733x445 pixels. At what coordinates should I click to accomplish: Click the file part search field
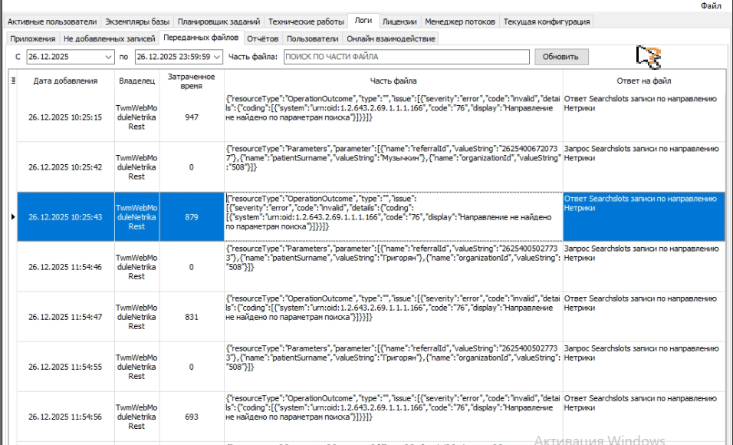click(x=406, y=57)
